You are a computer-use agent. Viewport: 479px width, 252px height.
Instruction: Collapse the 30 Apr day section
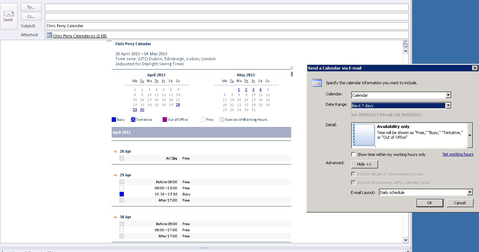point(115,217)
